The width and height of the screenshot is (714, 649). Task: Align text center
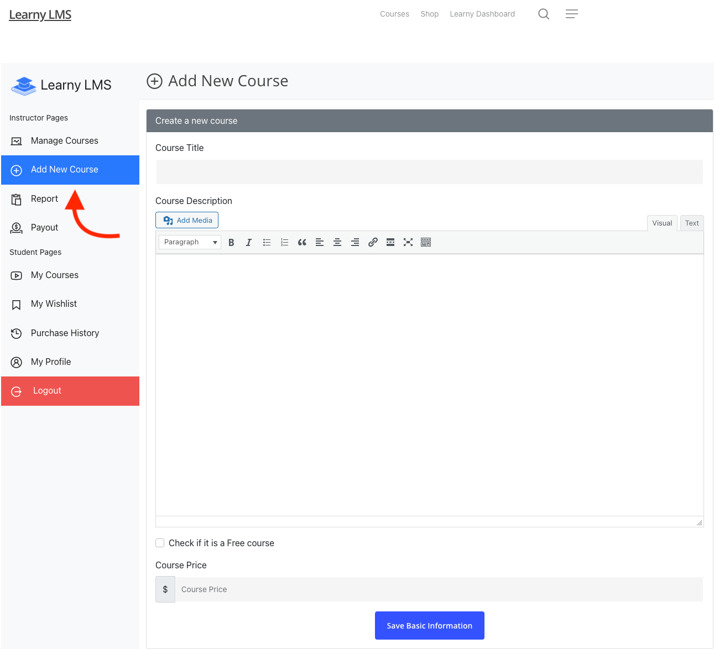337,242
